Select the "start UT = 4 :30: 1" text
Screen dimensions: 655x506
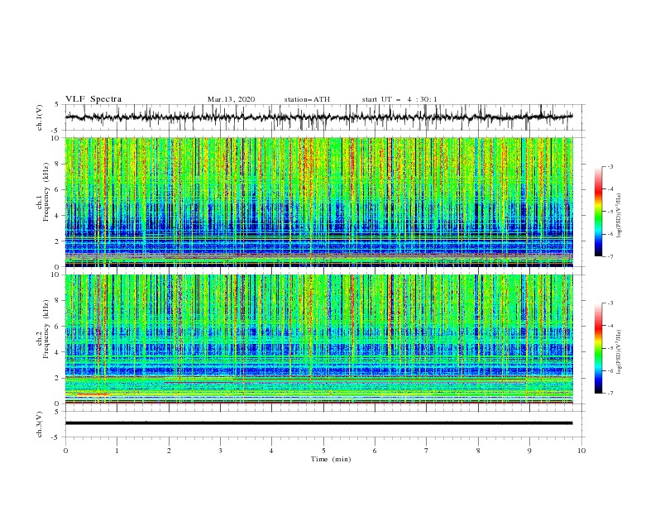coord(399,99)
